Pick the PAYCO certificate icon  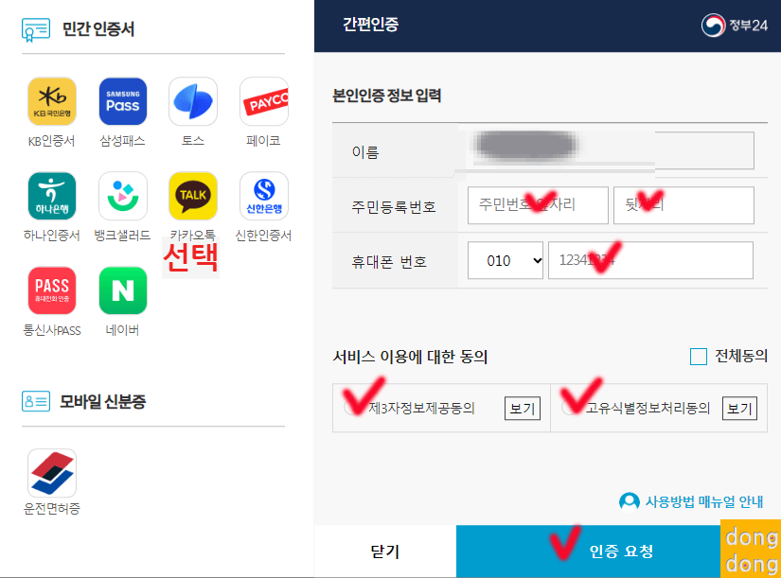tap(263, 101)
